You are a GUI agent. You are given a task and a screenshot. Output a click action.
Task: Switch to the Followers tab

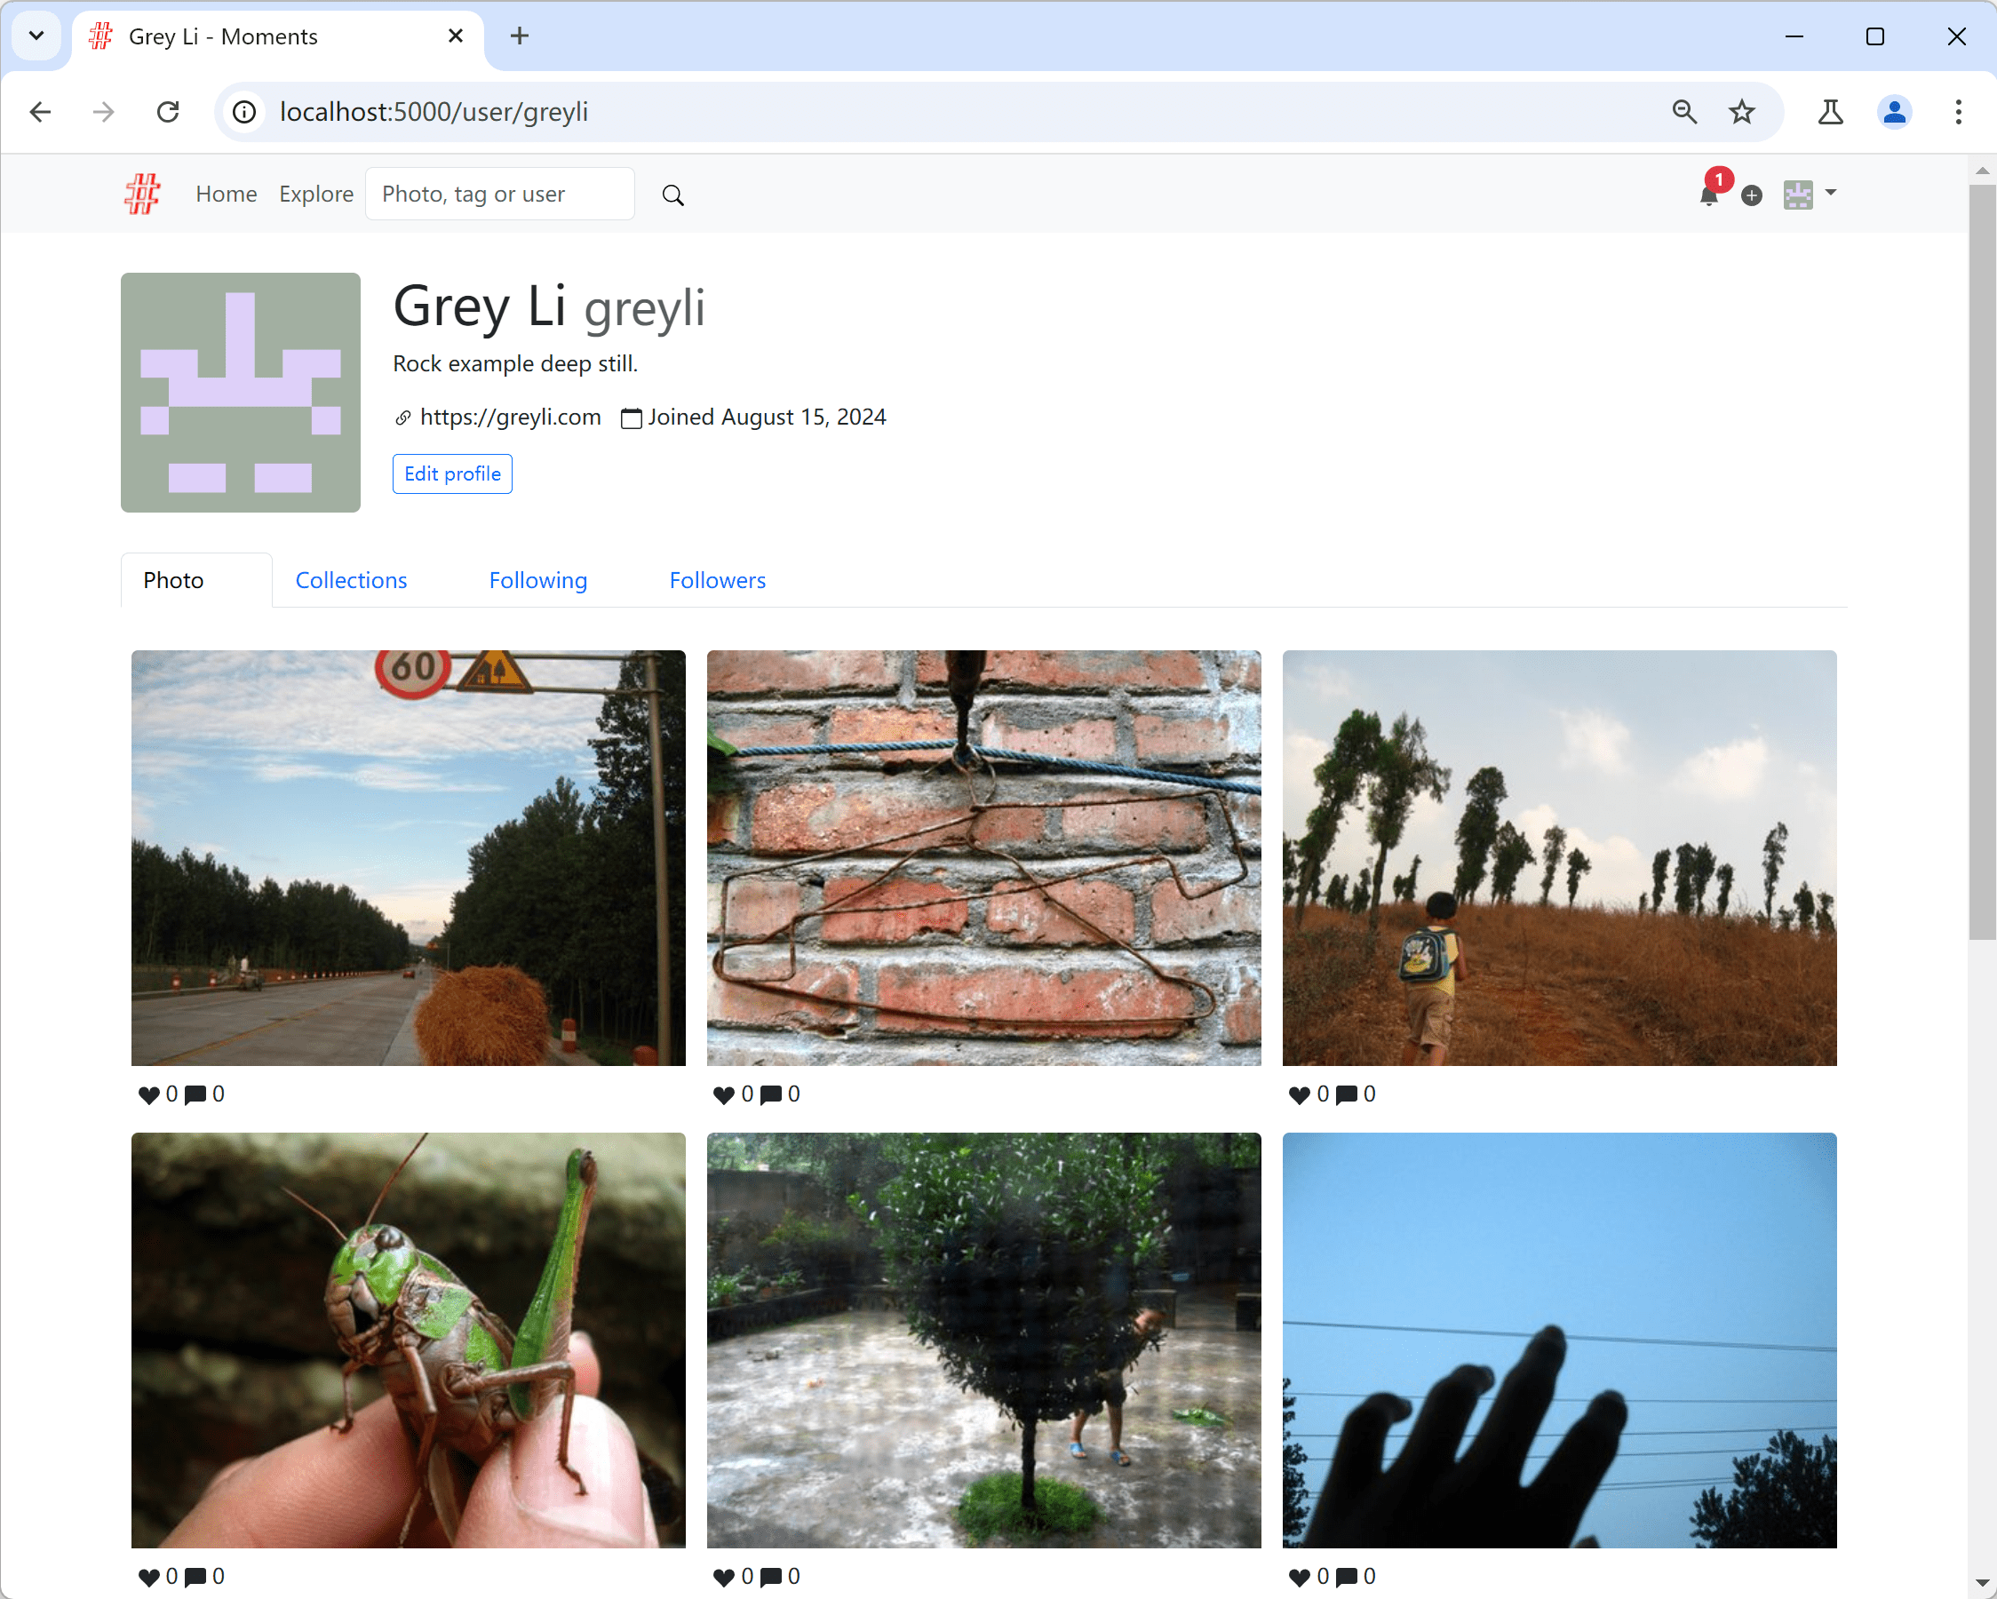coord(717,580)
